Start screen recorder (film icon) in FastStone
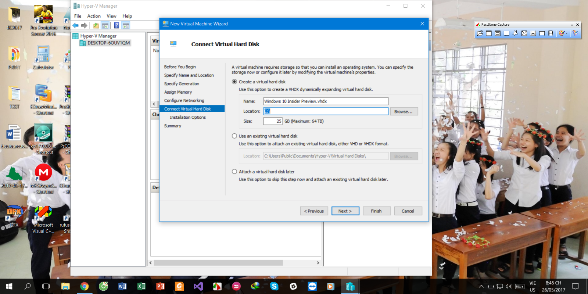 coord(551,33)
